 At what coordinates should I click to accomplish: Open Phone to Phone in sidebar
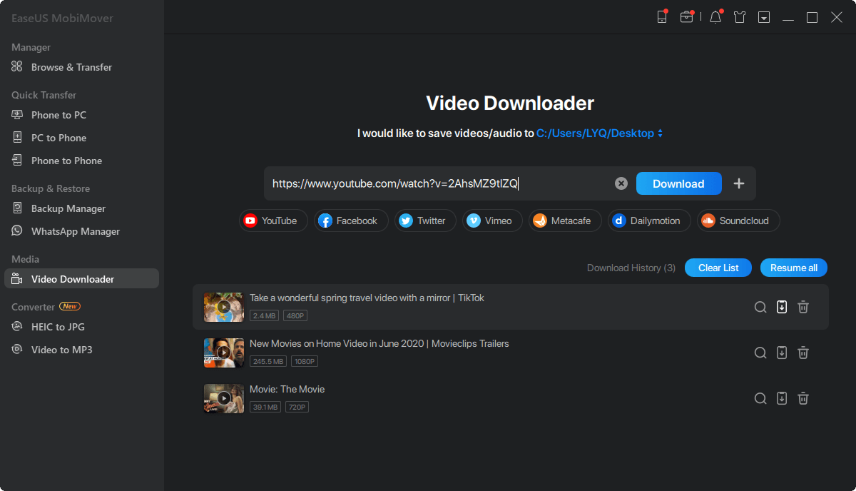[x=81, y=161]
